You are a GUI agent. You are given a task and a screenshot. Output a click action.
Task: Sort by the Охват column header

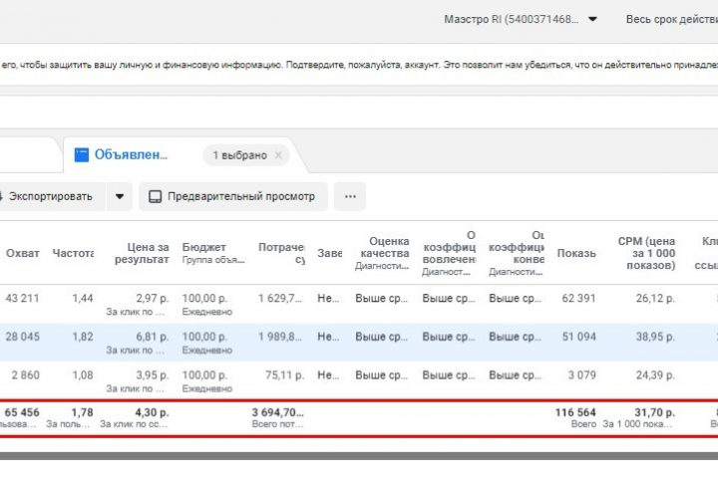click(22, 253)
